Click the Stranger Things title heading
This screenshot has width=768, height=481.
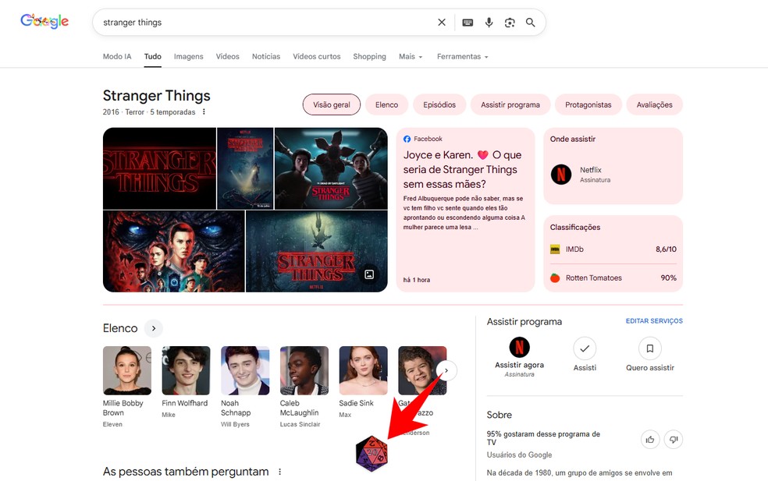(x=157, y=95)
